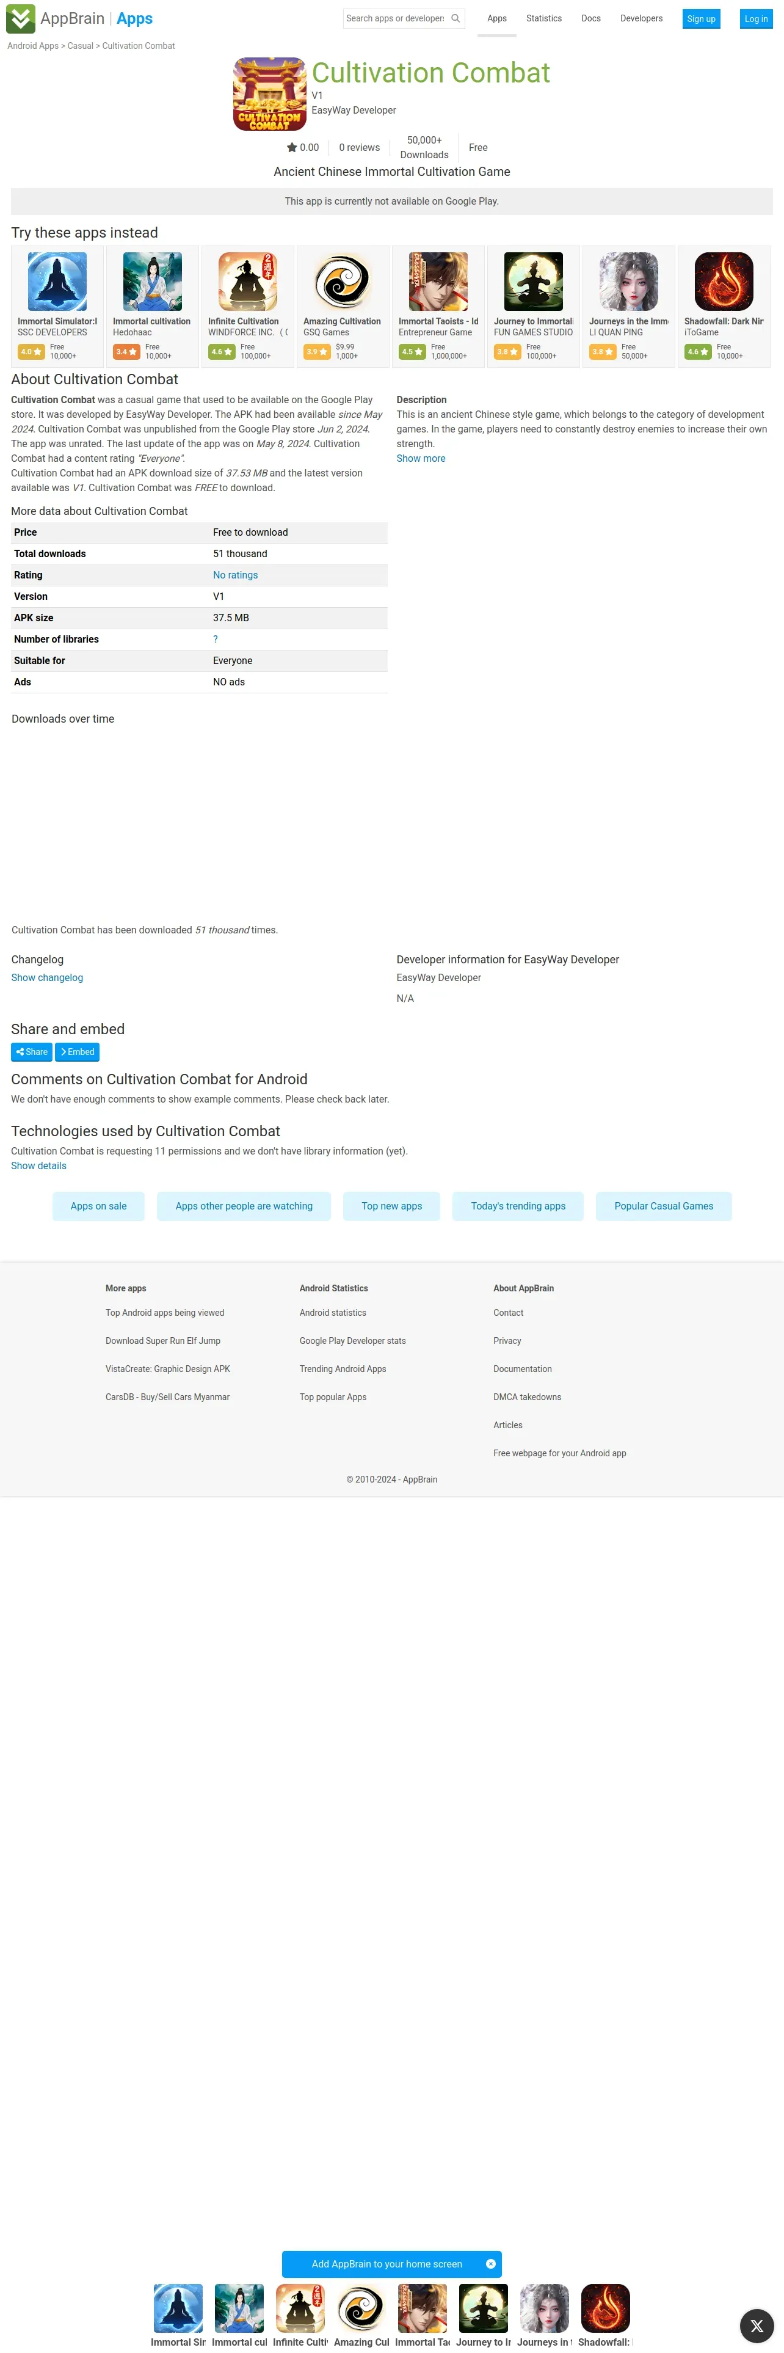Expand Show details for technologies
Image resolution: width=784 pixels, height=2353 pixels.
(x=38, y=1166)
